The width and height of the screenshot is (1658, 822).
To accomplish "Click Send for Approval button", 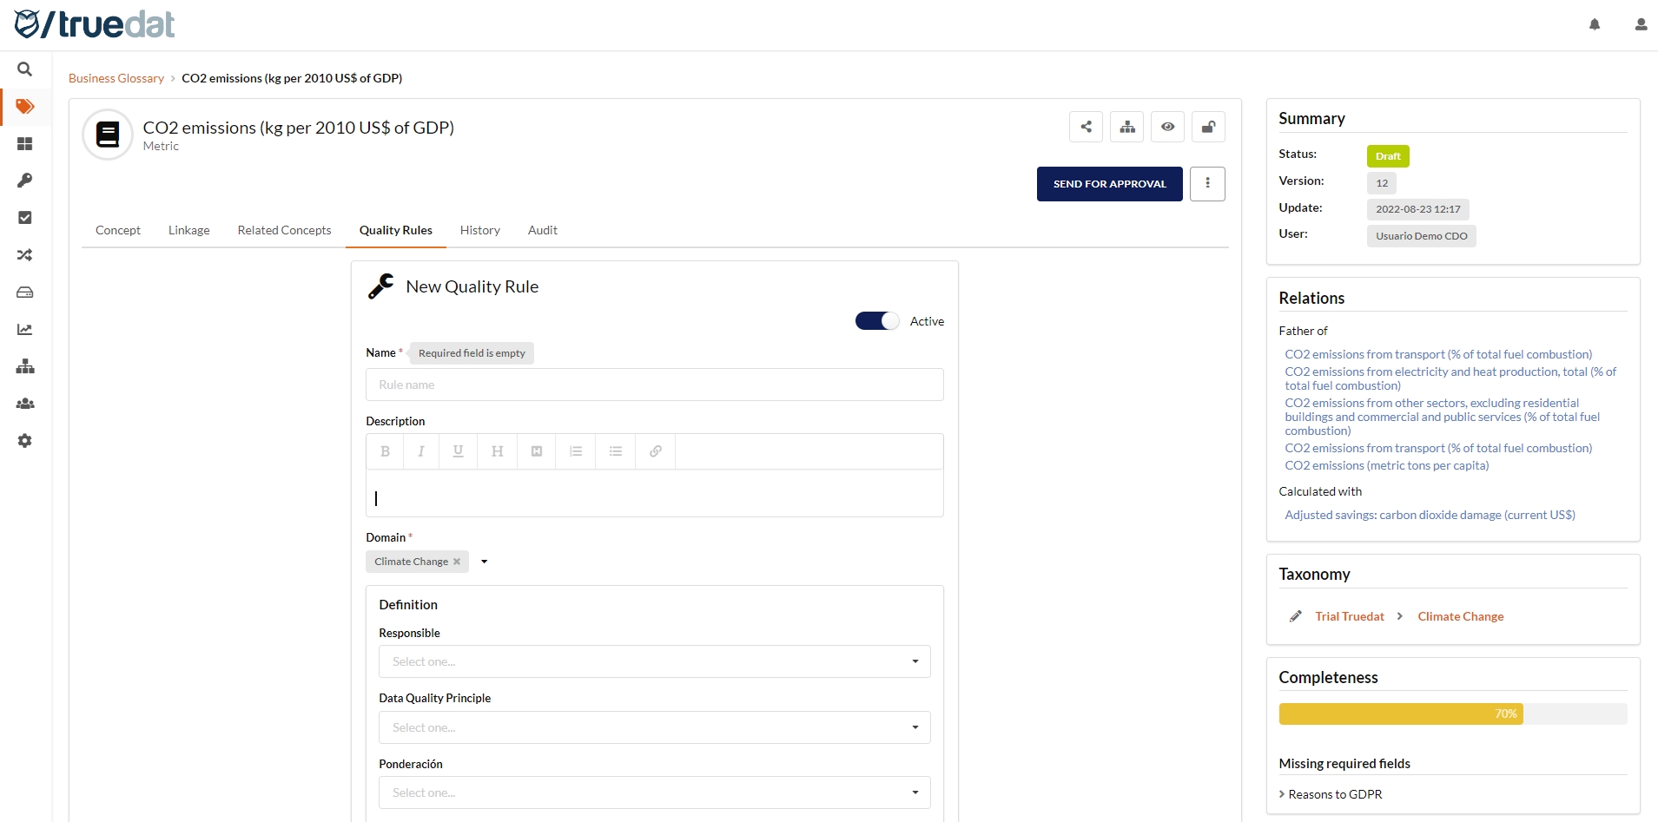I will (1109, 184).
